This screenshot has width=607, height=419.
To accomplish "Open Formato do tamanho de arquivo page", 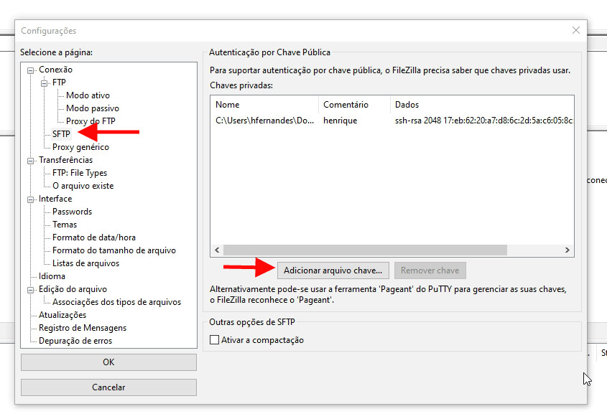I will pos(114,250).
